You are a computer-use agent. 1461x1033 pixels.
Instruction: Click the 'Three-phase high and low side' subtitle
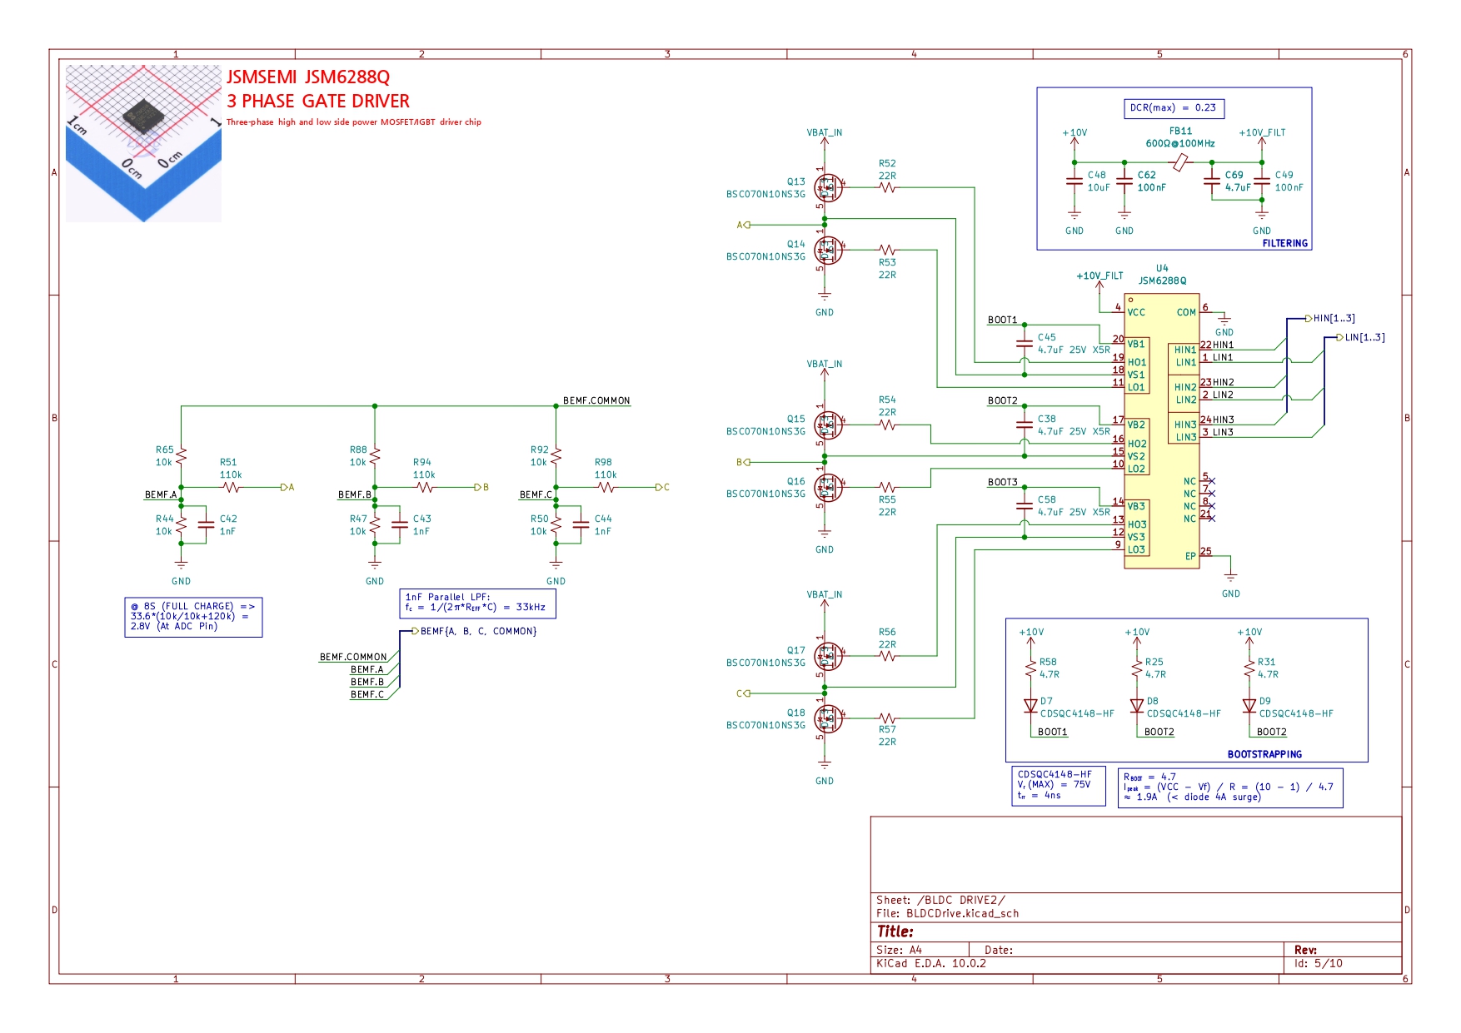(x=354, y=122)
